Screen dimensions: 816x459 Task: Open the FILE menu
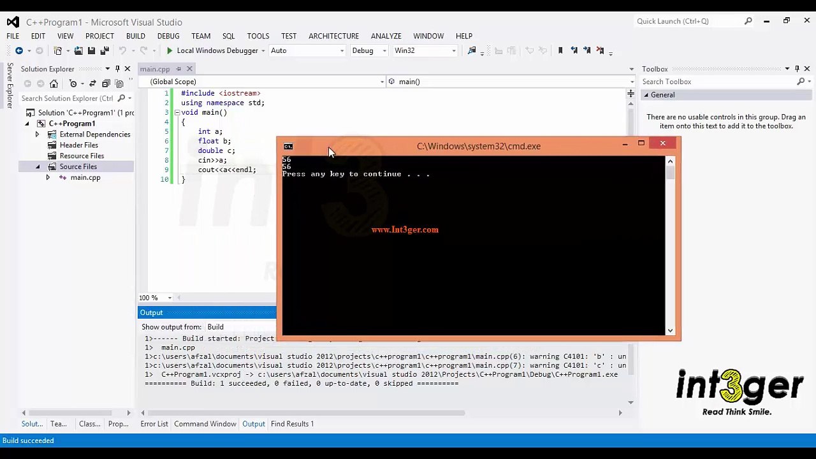13,36
